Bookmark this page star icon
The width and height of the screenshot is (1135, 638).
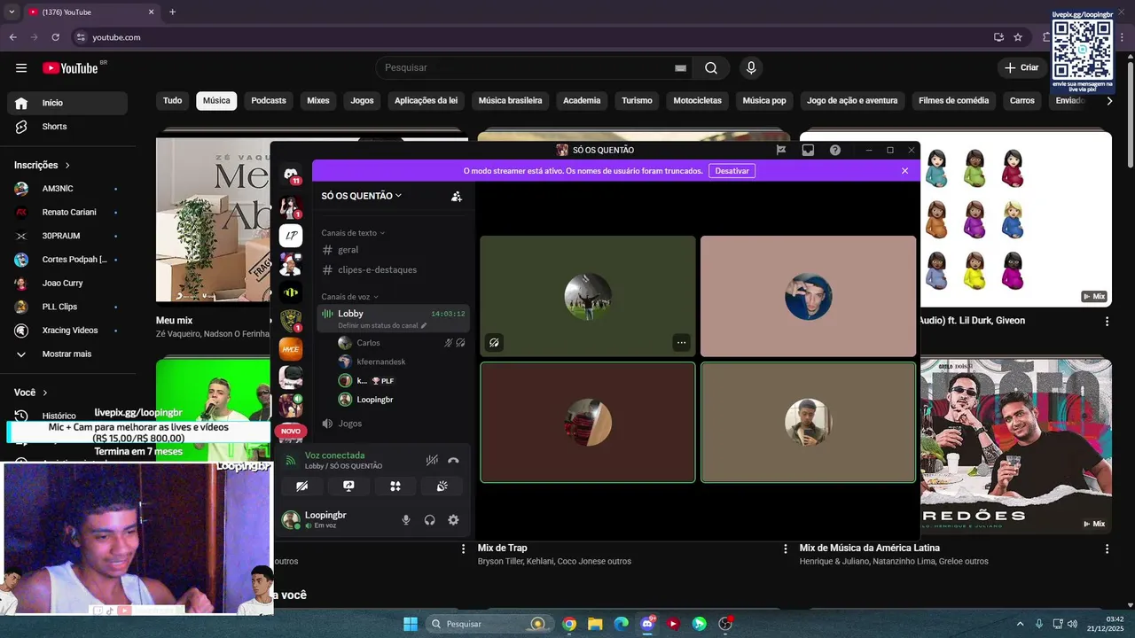click(x=1018, y=37)
